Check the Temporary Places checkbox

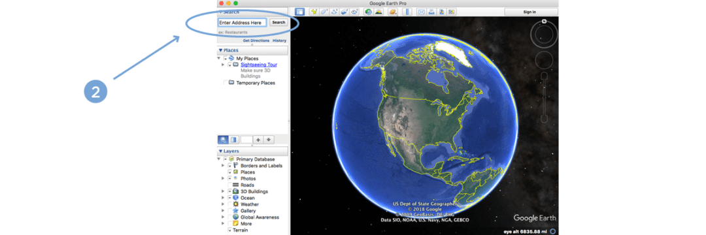point(226,83)
